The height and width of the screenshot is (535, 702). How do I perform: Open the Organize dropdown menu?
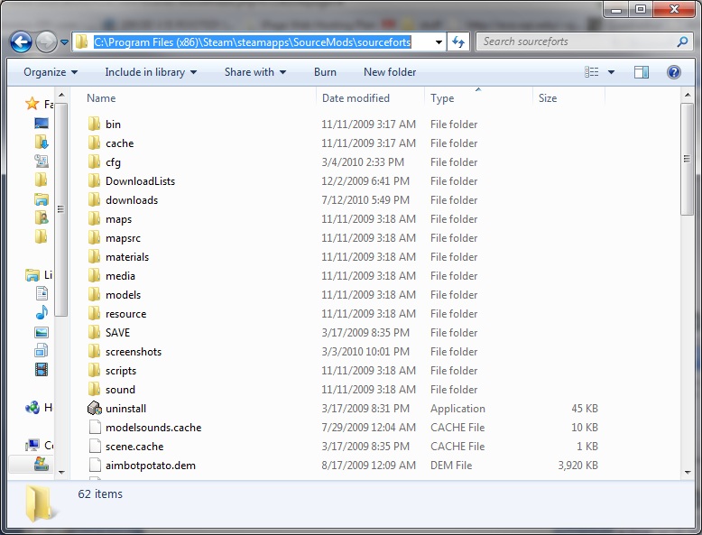tap(50, 72)
